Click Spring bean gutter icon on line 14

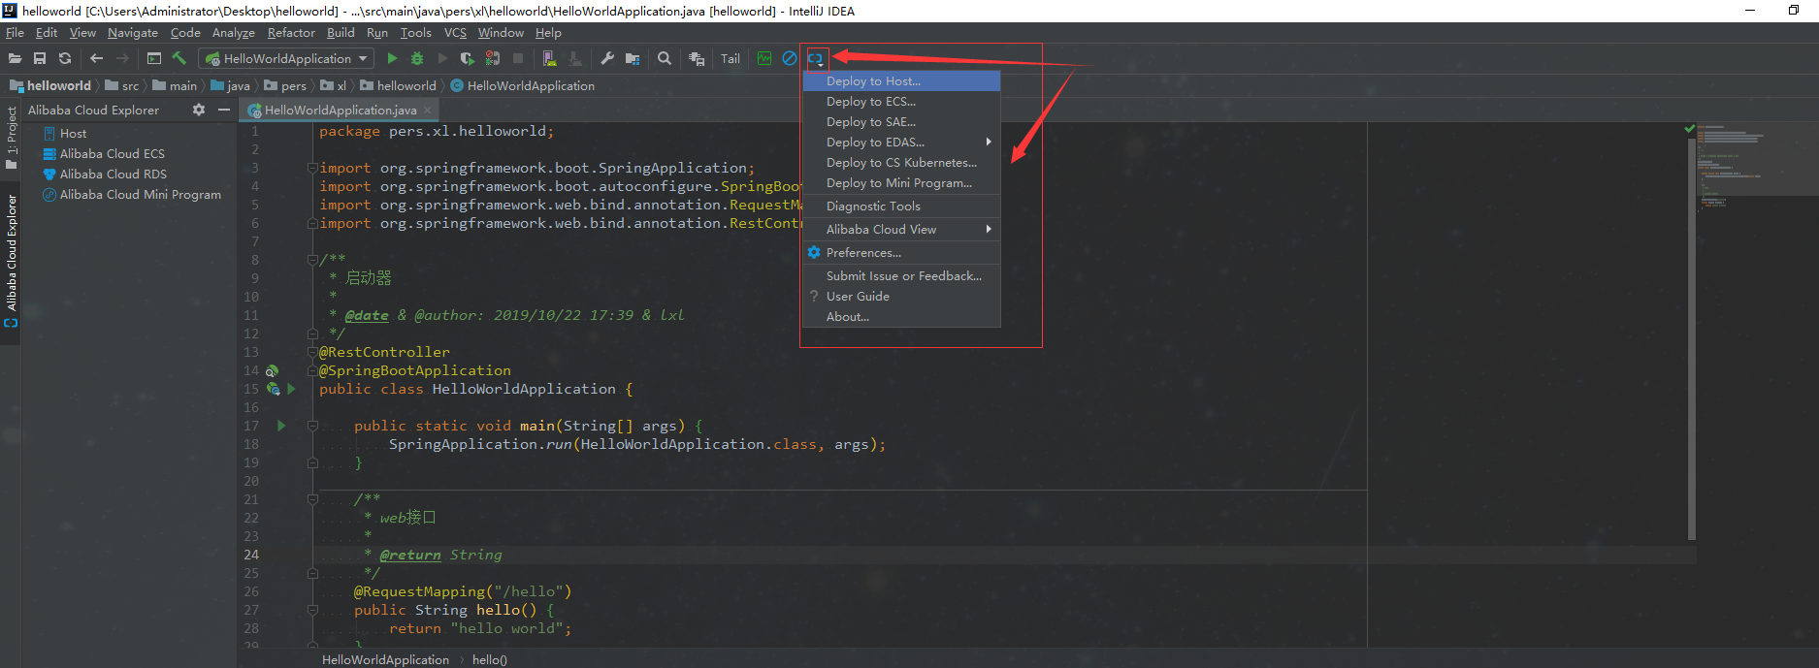[273, 370]
